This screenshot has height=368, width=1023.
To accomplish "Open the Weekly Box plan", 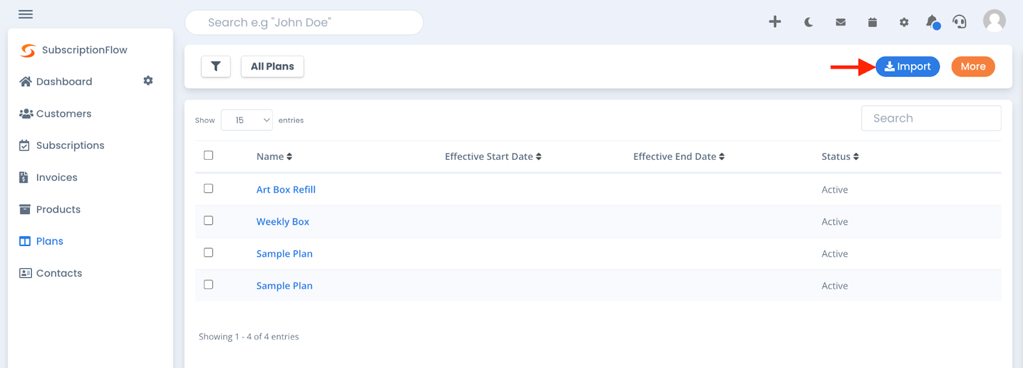I will [283, 222].
